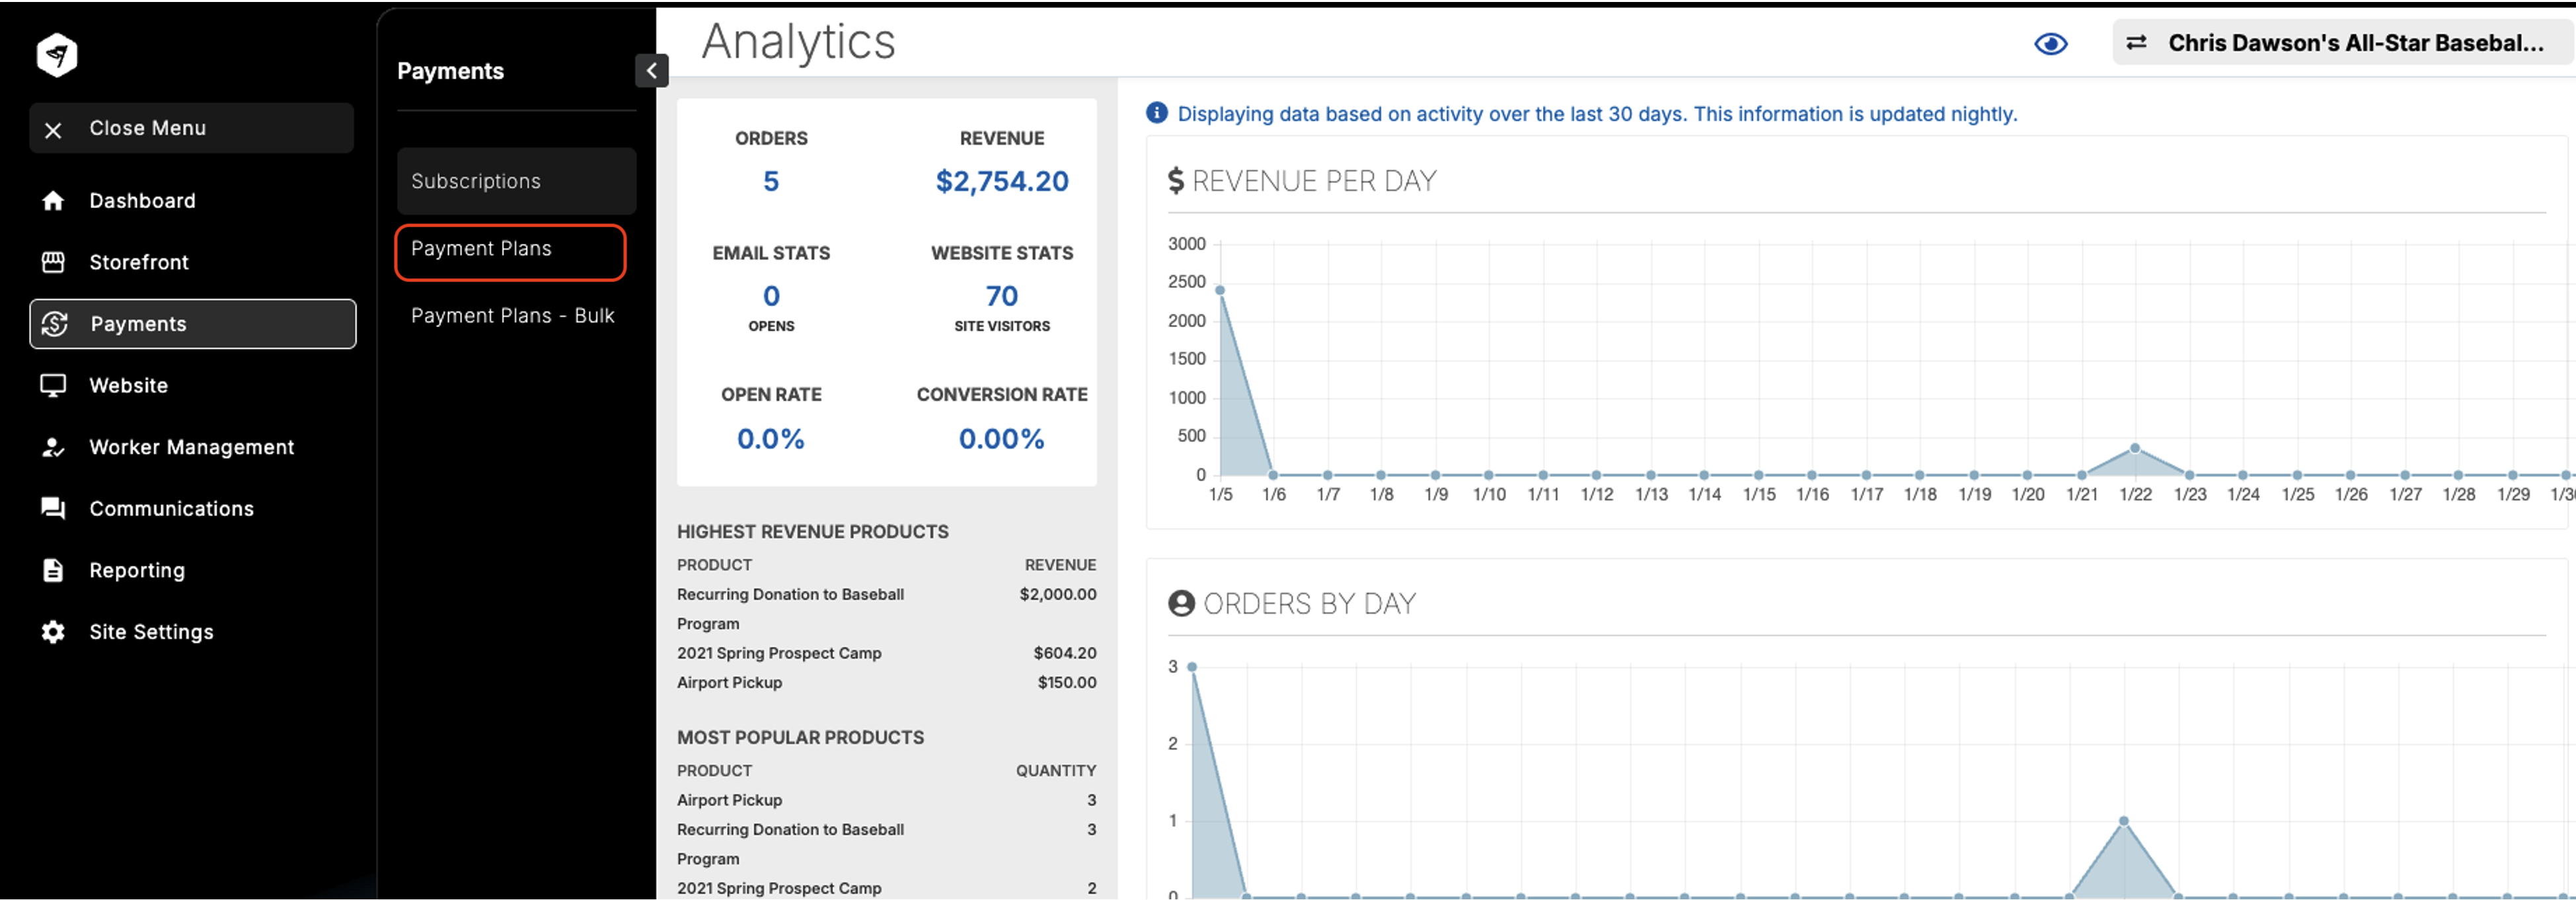Click the blue info icon in banner

[1157, 113]
